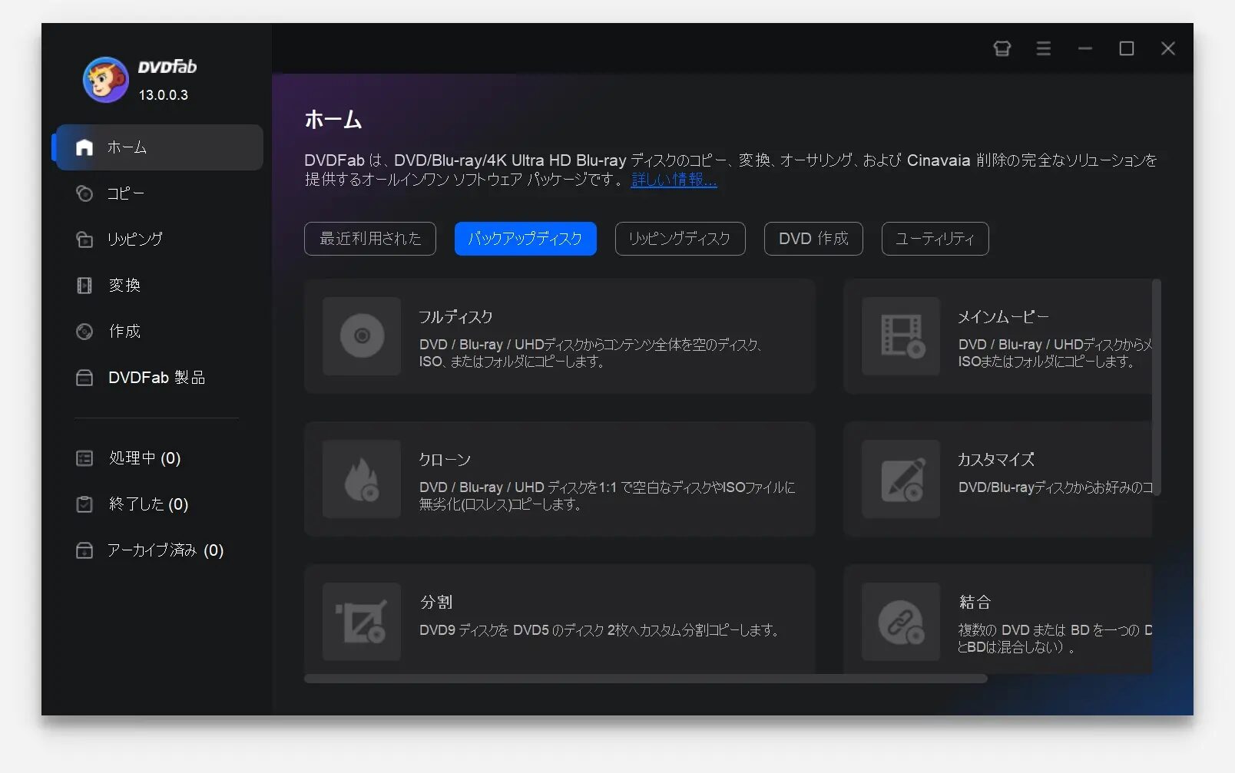The height and width of the screenshot is (773, 1235).
Task: Open the Customize (カスタマイズ) edit icon
Action: coord(901,479)
